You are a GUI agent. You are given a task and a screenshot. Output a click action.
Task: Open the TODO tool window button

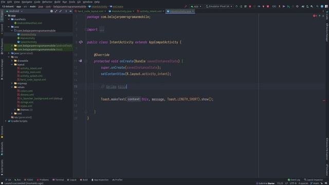click(29, 180)
